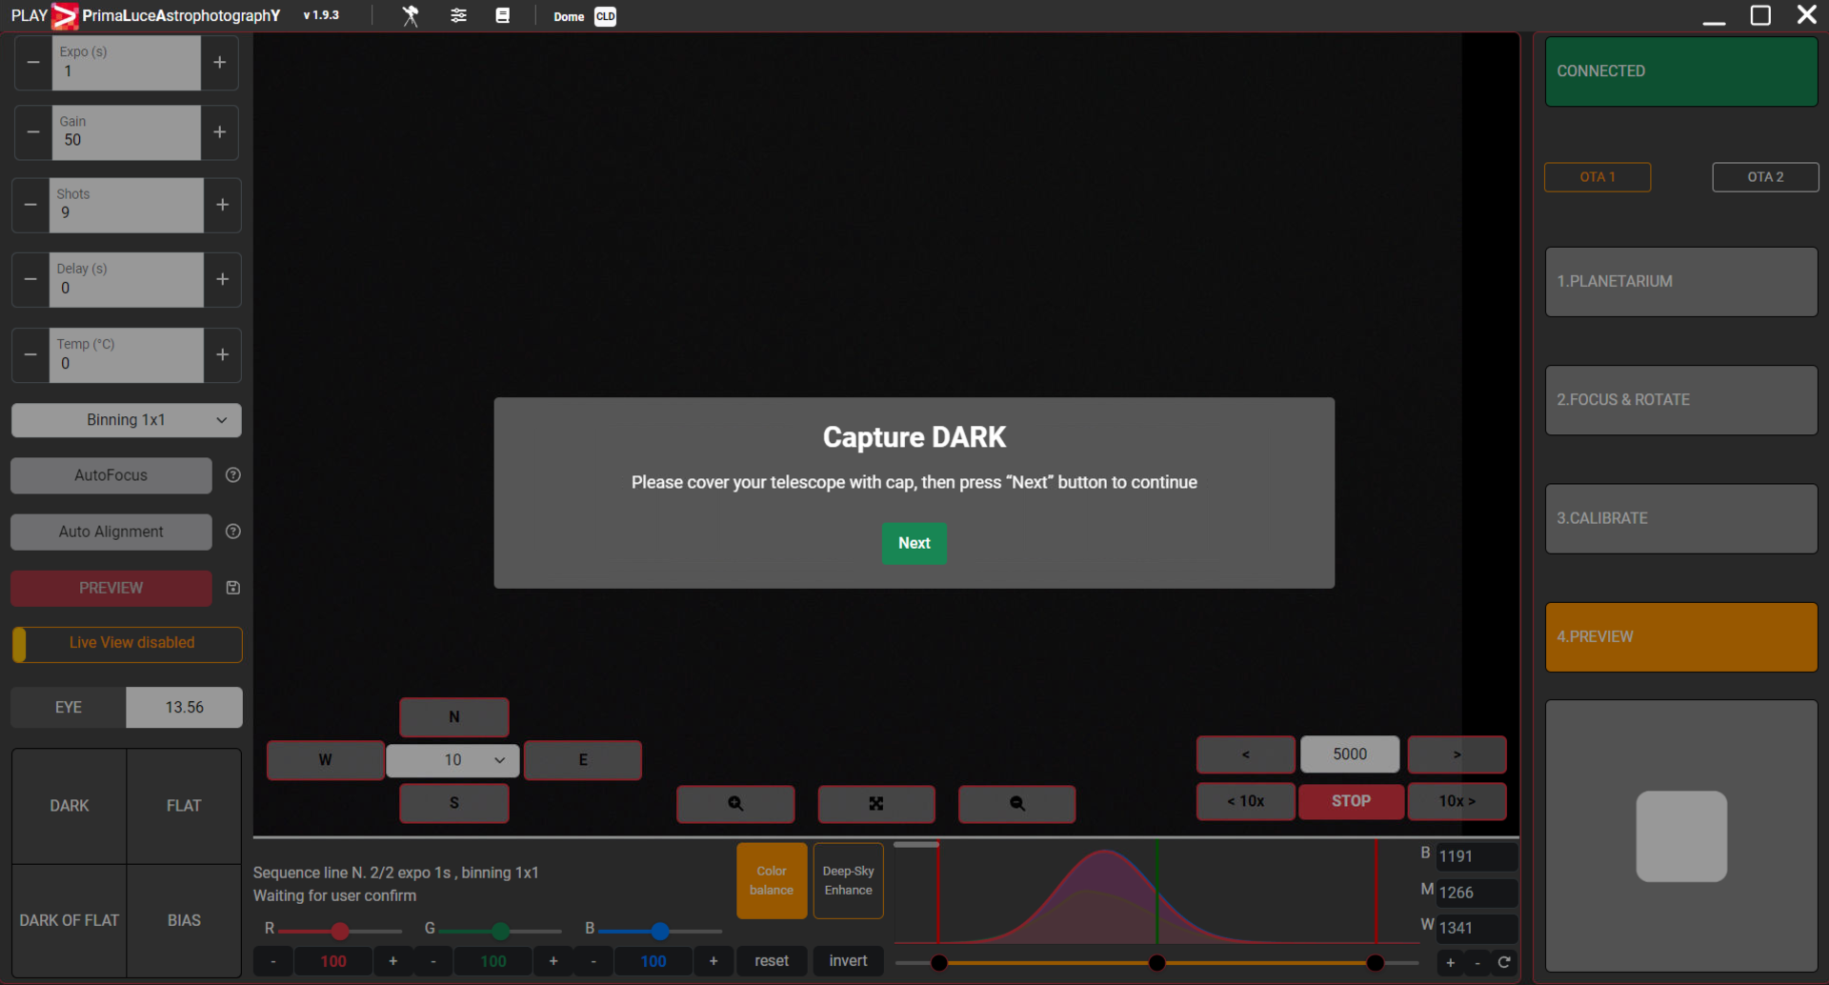Open 1.PLANETARIUM section
Image resolution: width=1829 pixels, height=985 pixels.
1681,282
